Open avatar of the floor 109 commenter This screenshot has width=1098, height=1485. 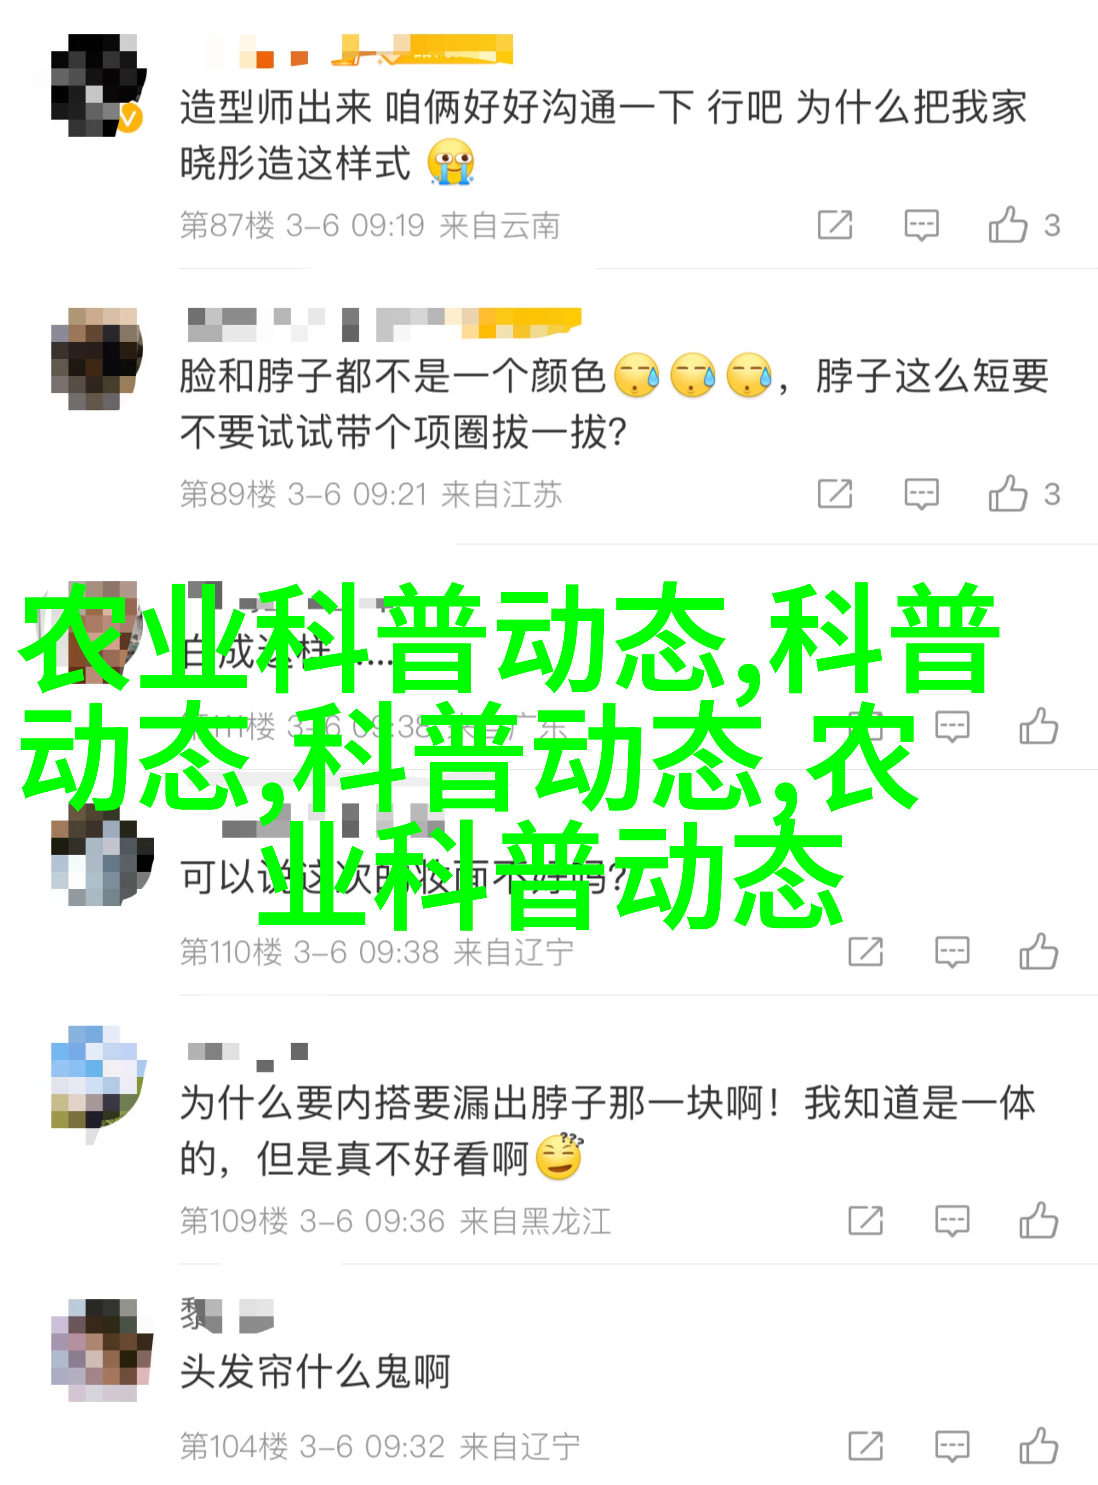pos(98,1076)
